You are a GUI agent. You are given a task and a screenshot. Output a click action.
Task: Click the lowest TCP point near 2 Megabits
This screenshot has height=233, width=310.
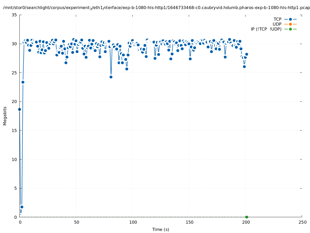[22, 207]
